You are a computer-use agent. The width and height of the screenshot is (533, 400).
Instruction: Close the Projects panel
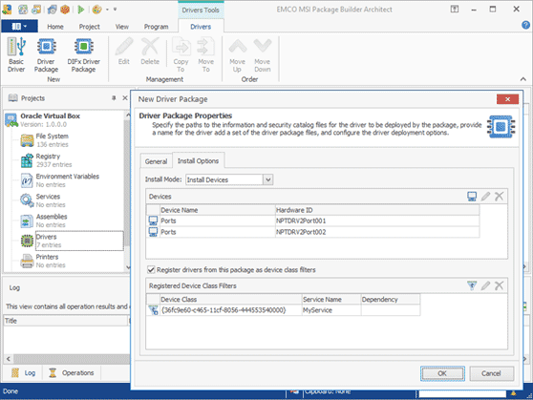125,98
